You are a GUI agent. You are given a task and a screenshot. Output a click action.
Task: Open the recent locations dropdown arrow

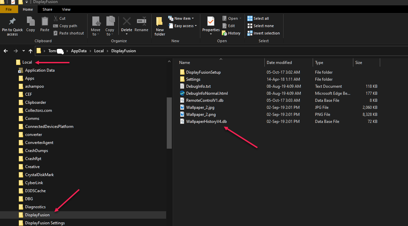click(23, 51)
